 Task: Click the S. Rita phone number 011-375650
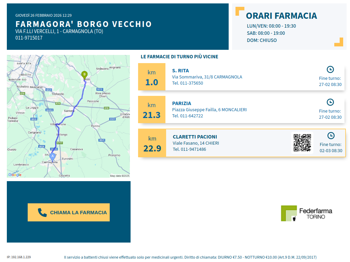pos(187,83)
